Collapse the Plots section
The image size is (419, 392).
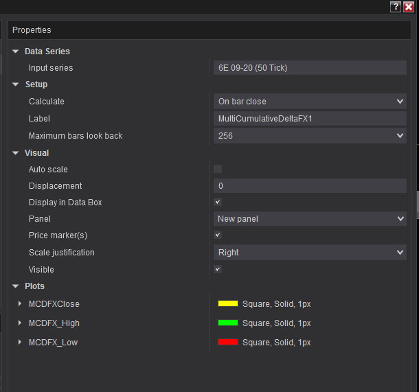coord(16,286)
